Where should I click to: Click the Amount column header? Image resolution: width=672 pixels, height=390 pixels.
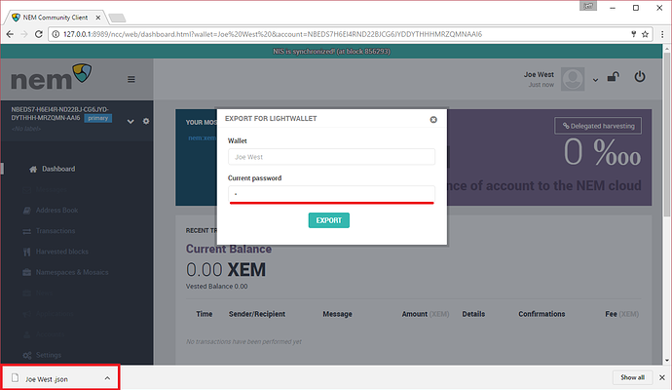coord(426,314)
